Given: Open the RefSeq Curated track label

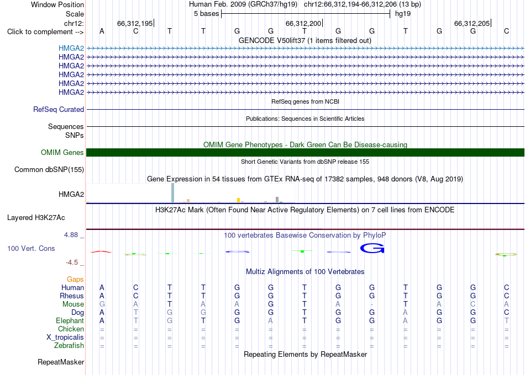Looking at the screenshot, I should pos(59,109).
